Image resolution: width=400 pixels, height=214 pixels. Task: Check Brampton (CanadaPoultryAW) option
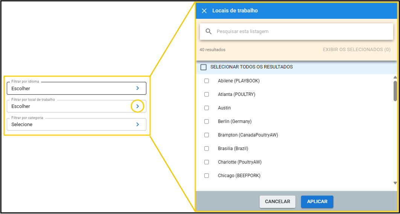[x=207, y=135]
